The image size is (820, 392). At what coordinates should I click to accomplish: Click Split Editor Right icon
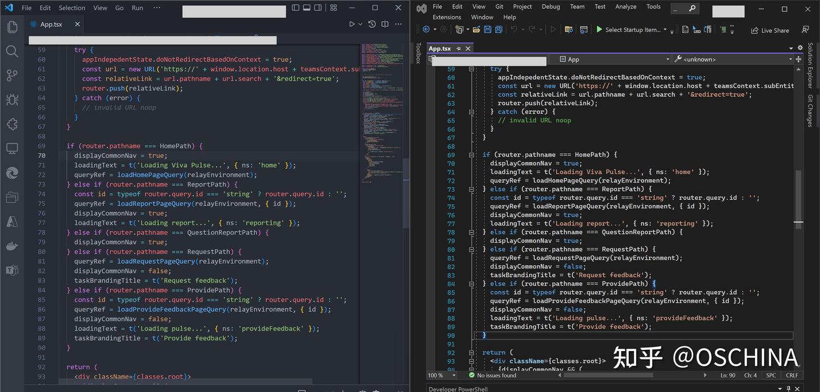click(385, 24)
